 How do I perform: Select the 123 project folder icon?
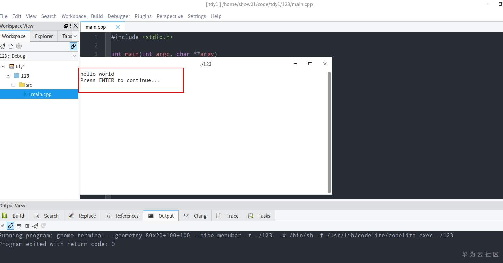point(17,75)
